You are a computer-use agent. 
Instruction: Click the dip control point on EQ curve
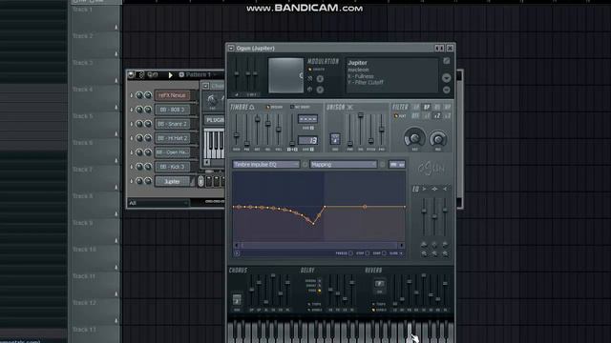pos(313,224)
